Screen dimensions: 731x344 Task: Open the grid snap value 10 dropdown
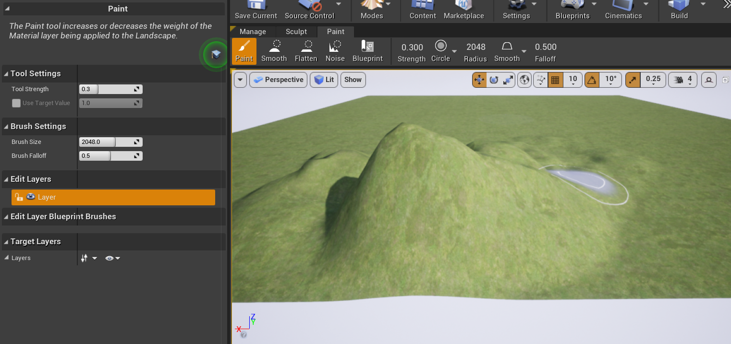point(573,80)
